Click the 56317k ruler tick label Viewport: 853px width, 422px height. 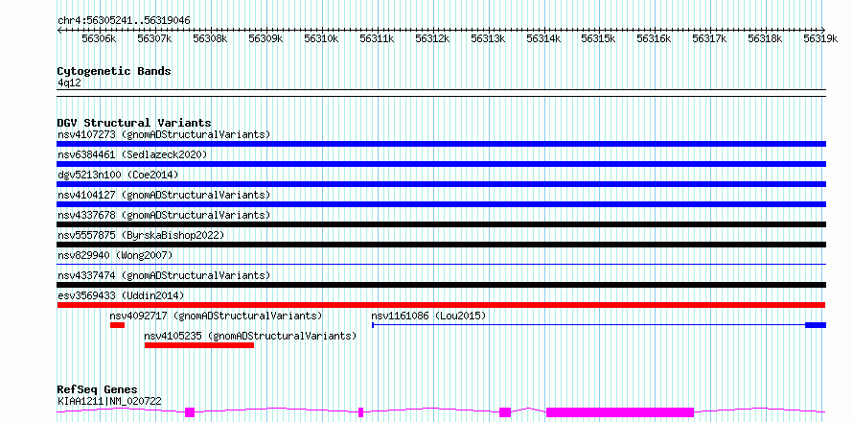pos(709,38)
